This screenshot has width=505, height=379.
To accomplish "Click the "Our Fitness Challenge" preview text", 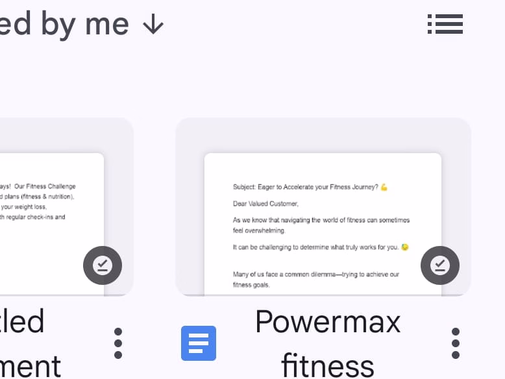I will [x=45, y=186].
